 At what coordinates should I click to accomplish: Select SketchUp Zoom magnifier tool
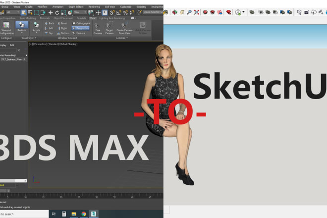pyautogui.click(x=189, y=12)
